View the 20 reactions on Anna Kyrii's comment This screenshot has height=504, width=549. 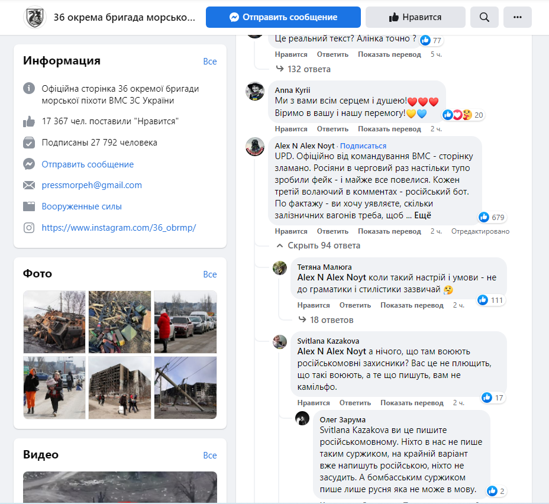pos(463,115)
